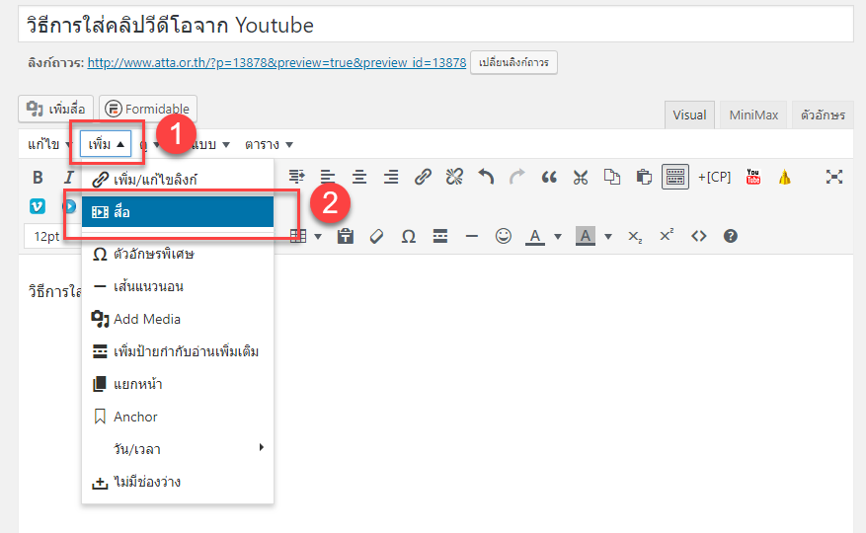
Task: Click the +[CP] shortcode button
Action: (714, 177)
